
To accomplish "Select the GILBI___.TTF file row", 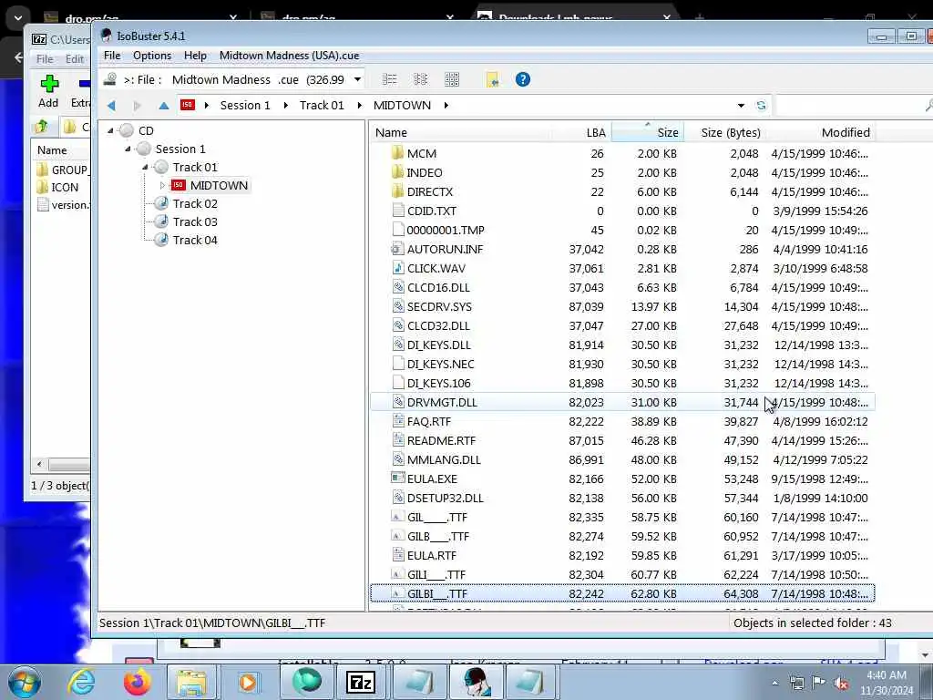I will pos(622,593).
